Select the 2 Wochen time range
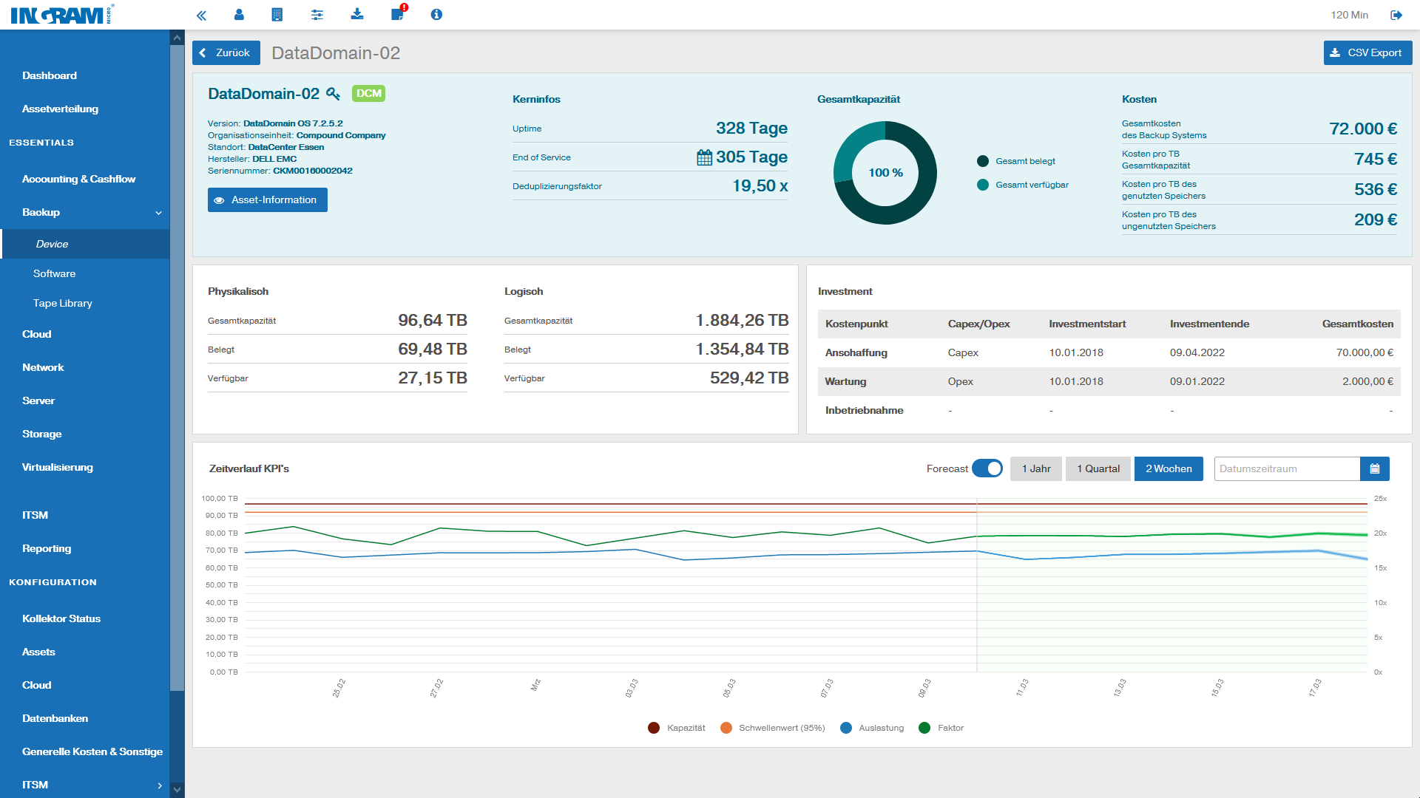This screenshot has width=1420, height=798. [x=1169, y=468]
